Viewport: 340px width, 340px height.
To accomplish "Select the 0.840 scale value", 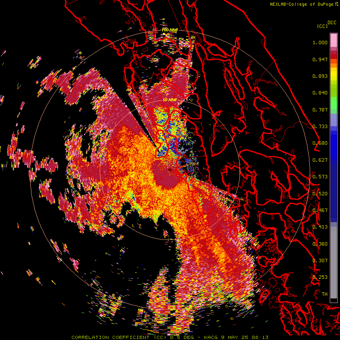I will pos(320,93).
